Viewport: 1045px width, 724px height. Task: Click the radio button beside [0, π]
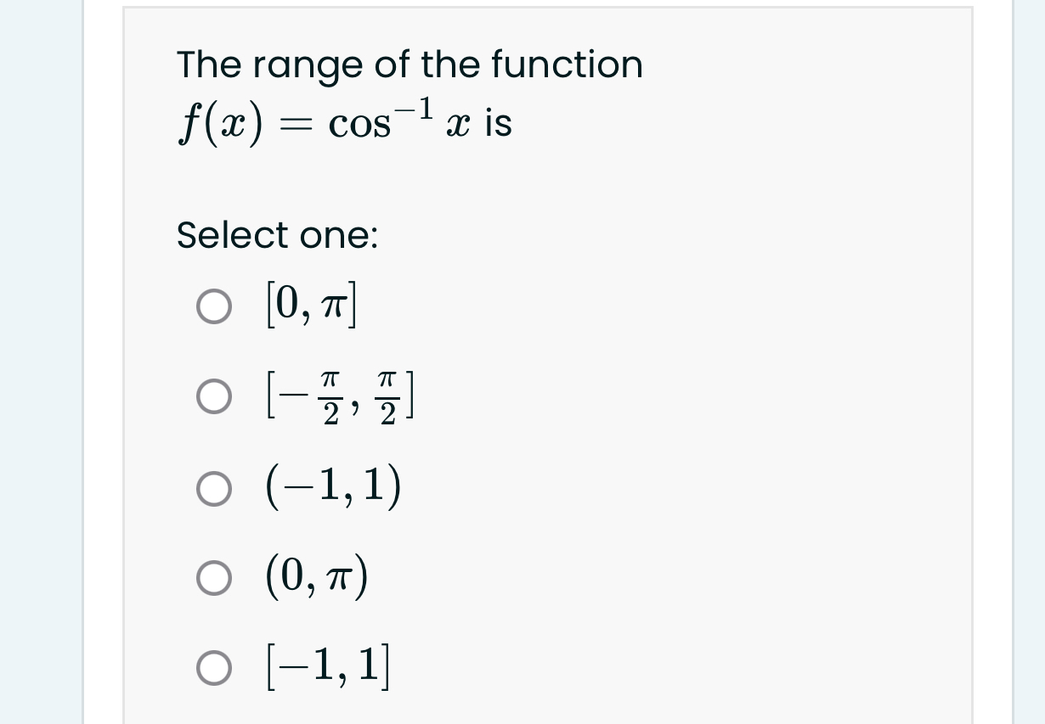[213, 307]
